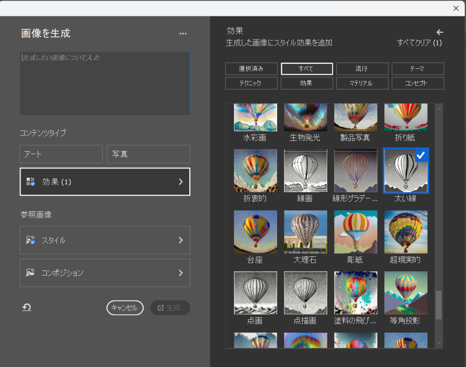Click すべてクリア (1) link
466x367 pixels.
(x=419, y=43)
